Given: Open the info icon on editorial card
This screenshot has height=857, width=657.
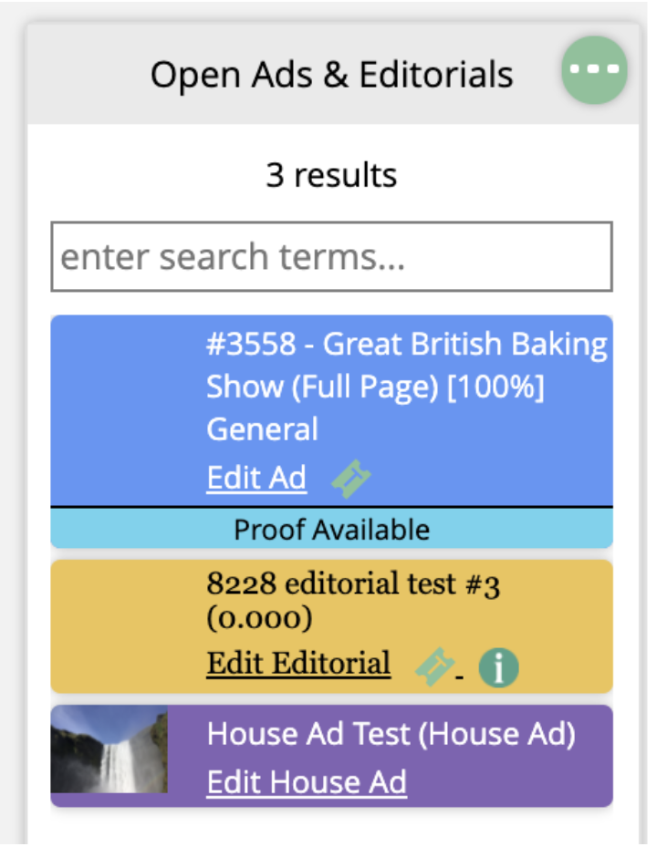Looking at the screenshot, I should click(x=498, y=666).
